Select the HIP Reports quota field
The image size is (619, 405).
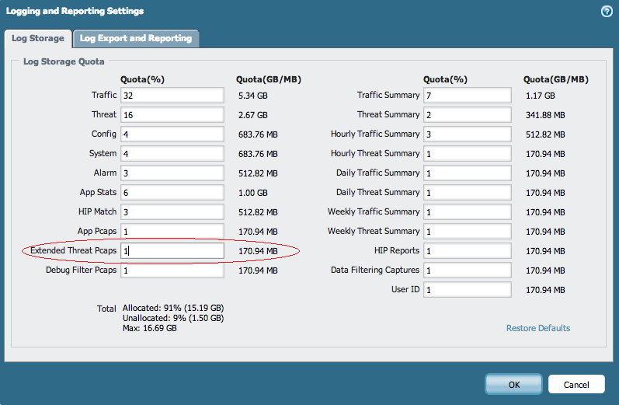[x=467, y=251]
